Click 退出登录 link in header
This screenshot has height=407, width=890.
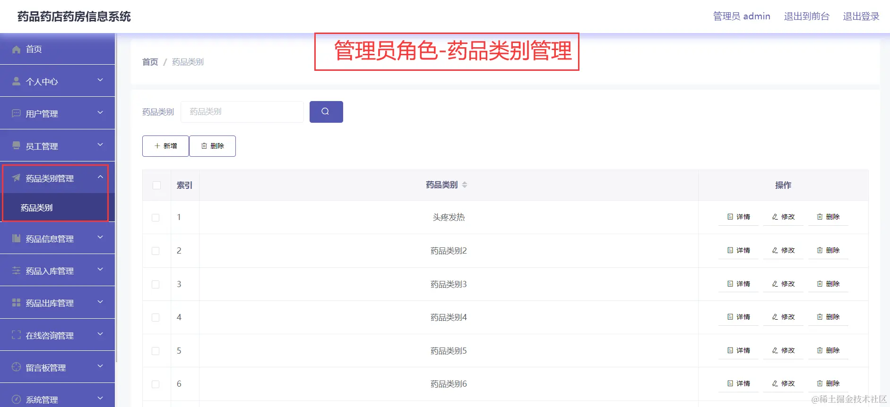point(861,17)
